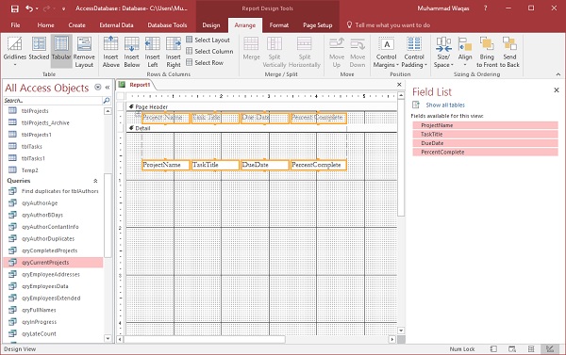Open Size/Space dropdown
Screen dimensions: 566x355
coord(443,52)
